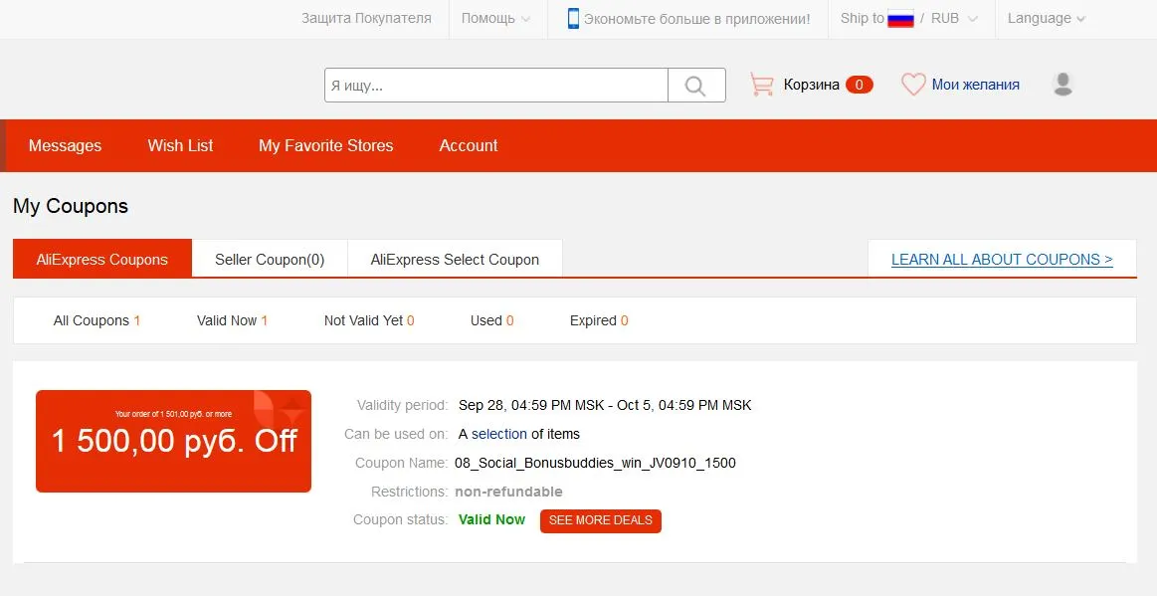
Task: Open the Account menu item
Action: coord(469,146)
